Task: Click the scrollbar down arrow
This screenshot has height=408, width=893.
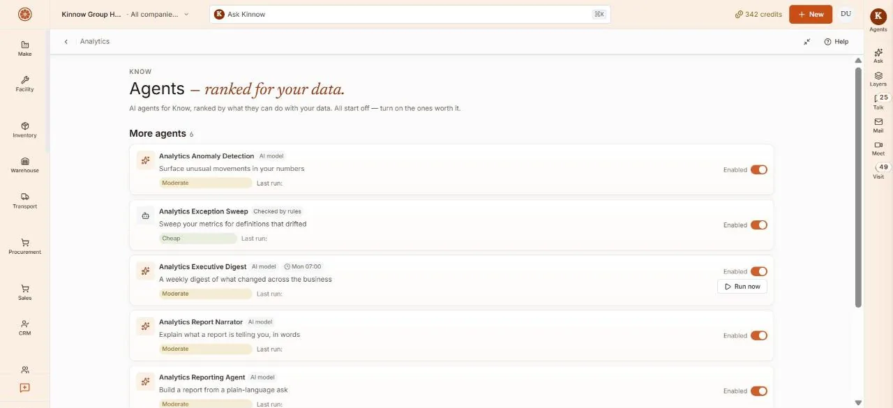Action: [x=858, y=402]
